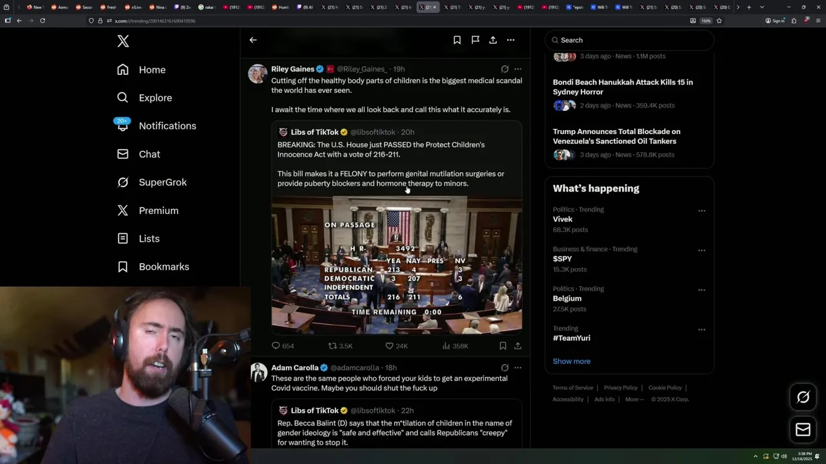Viewport: 826px width, 464px height.
Task: Click the X search field
Action: click(x=630, y=40)
